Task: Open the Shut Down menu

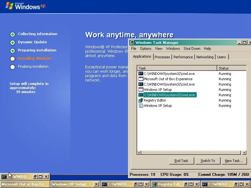Action: point(192,49)
